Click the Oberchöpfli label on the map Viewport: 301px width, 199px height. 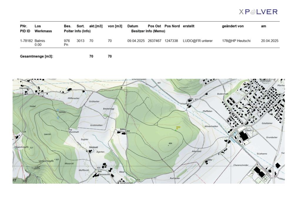(21, 147)
